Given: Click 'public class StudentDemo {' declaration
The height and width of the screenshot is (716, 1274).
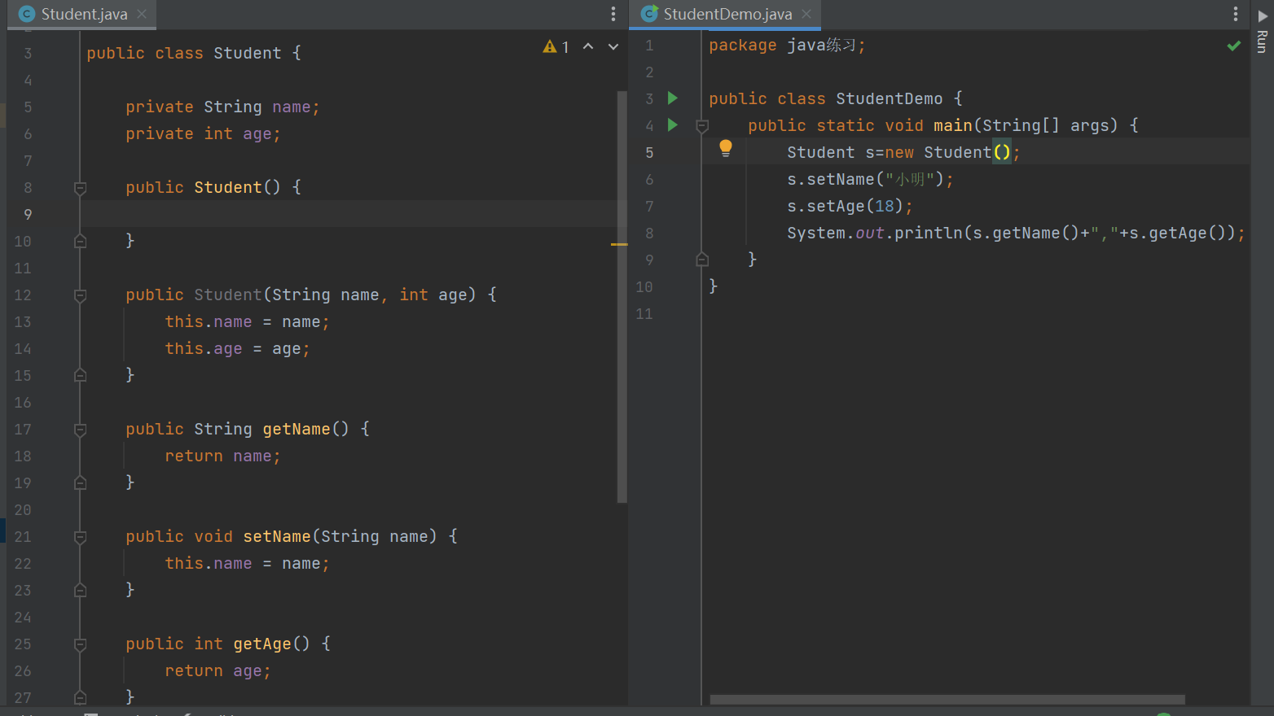Looking at the screenshot, I should 836,98.
